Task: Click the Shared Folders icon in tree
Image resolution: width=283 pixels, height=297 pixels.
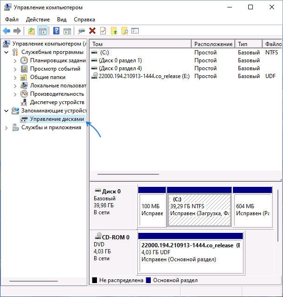Action: point(24,78)
